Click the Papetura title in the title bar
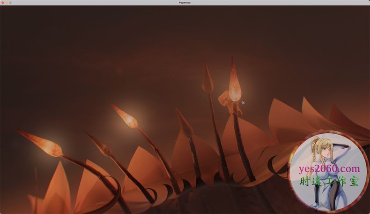This screenshot has height=214, width=370. coord(185,2)
